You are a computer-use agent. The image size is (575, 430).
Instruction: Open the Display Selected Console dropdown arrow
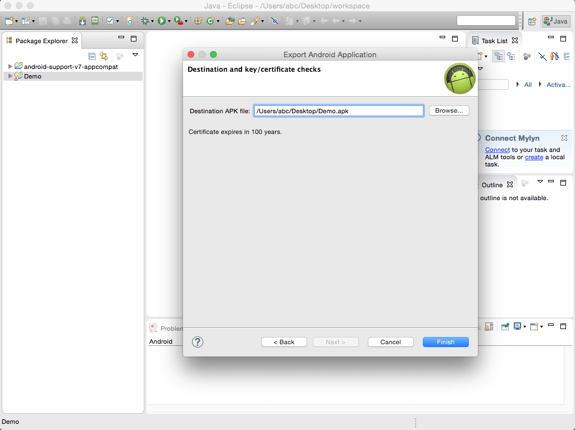tap(524, 327)
